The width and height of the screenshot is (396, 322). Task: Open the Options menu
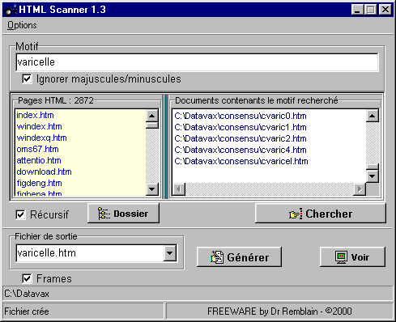22,25
